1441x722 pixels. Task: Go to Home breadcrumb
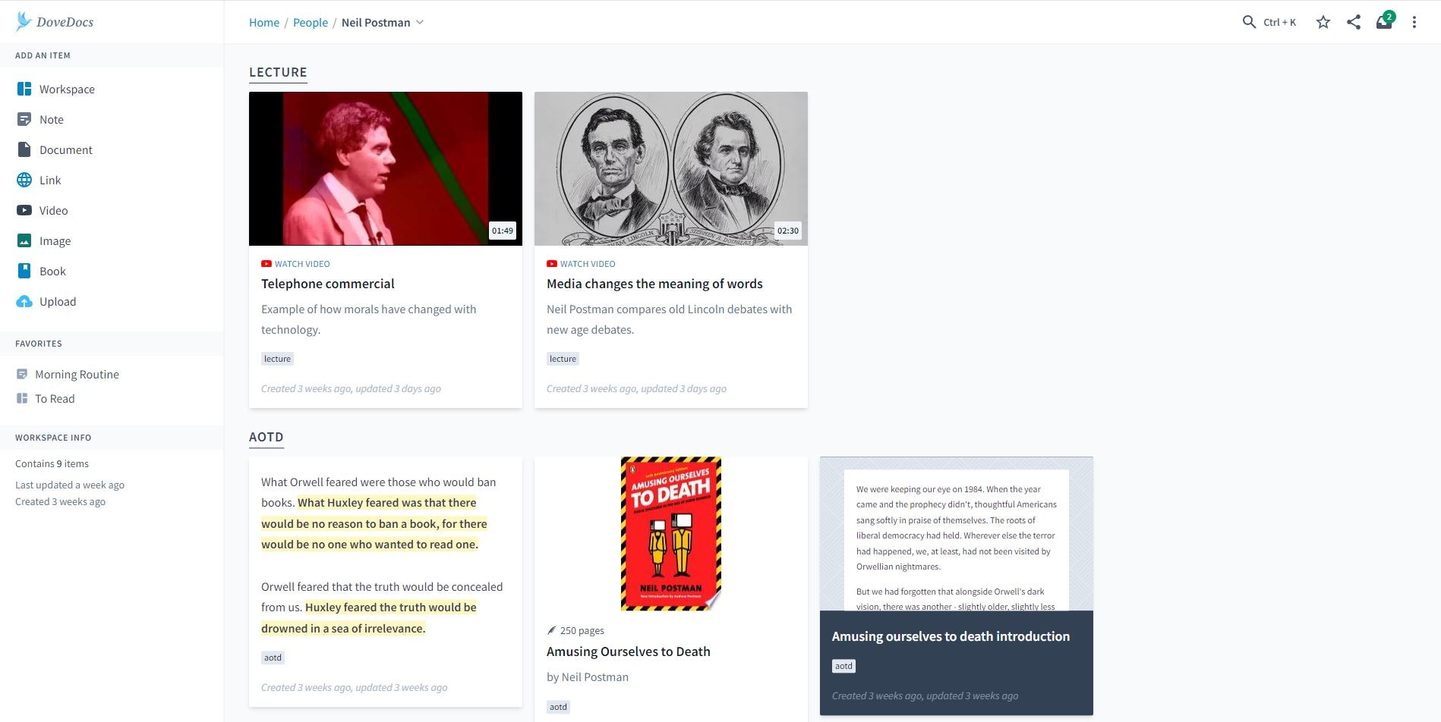click(264, 22)
